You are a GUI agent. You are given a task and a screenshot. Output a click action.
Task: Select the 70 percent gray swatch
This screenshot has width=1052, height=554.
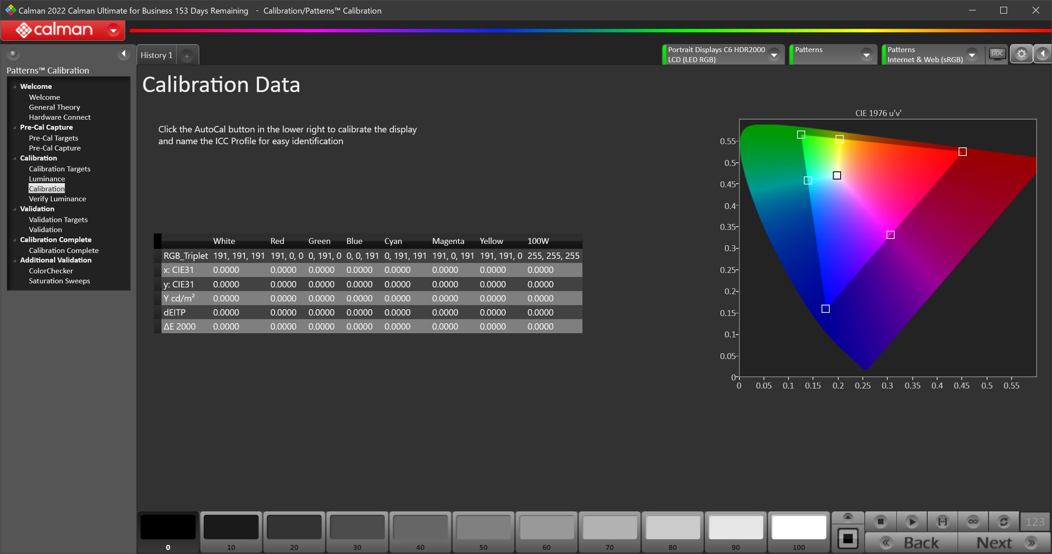609,527
